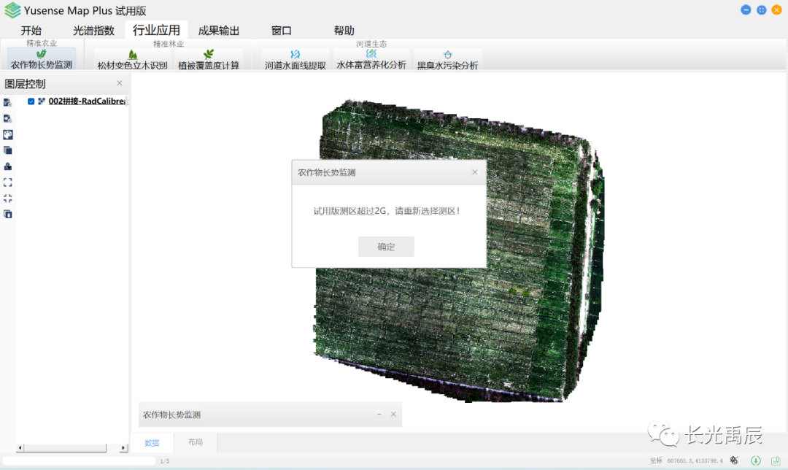Click the status bar progress bar

[79, 461]
